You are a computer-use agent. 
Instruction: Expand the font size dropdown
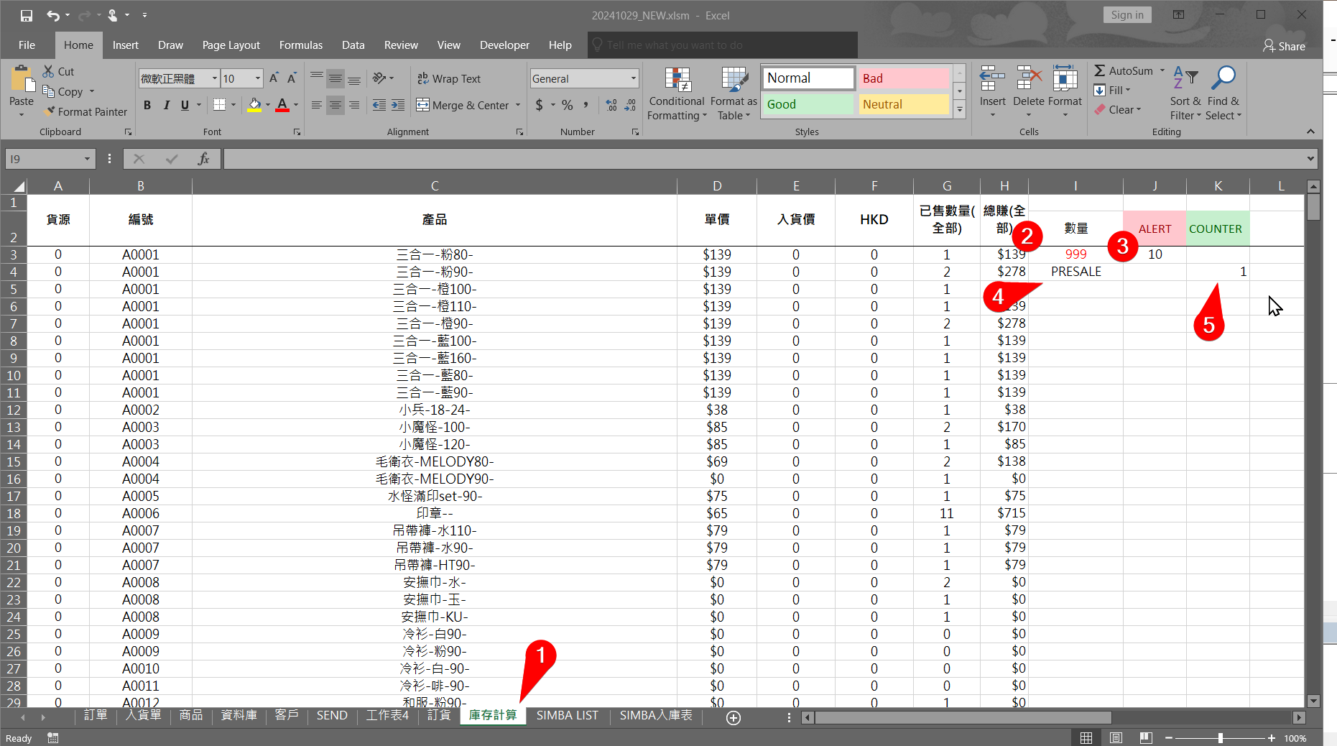257,78
